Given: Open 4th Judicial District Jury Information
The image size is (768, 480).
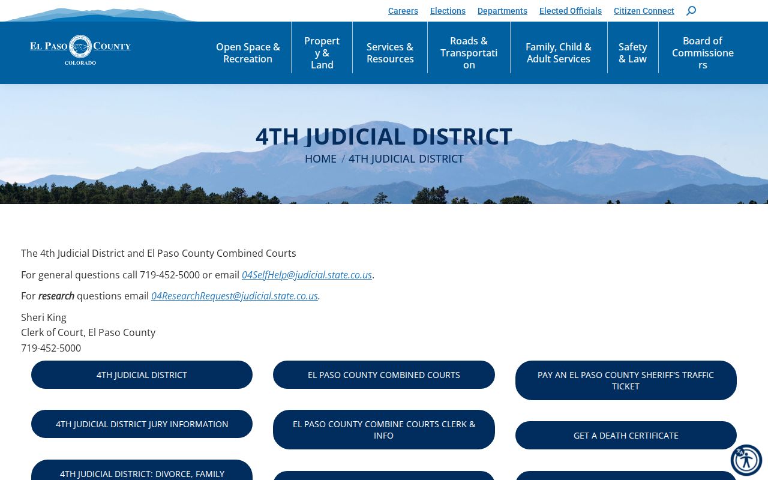Looking at the screenshot, I should pyautogui.click(x=142, y=424).
